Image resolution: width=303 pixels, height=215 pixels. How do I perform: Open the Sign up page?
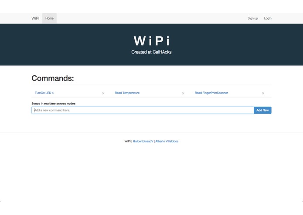click(x=252, y=18)
